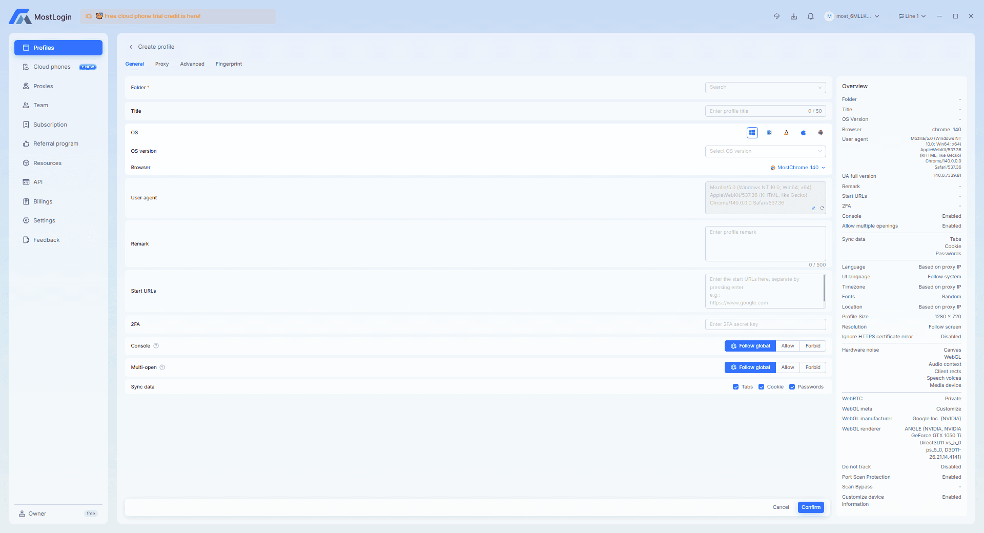Disable Passwords sync checkbox
Viewport: 984px width, 533px height.
click(x=792, y=387)
